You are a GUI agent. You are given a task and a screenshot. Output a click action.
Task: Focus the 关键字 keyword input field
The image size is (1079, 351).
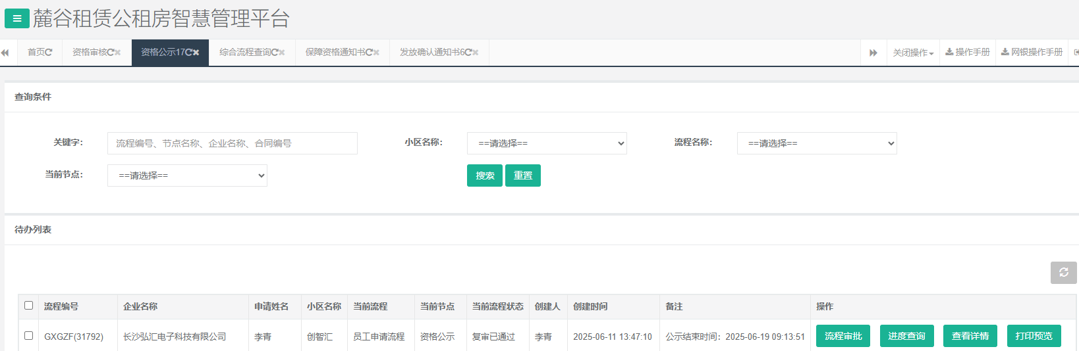232,143
